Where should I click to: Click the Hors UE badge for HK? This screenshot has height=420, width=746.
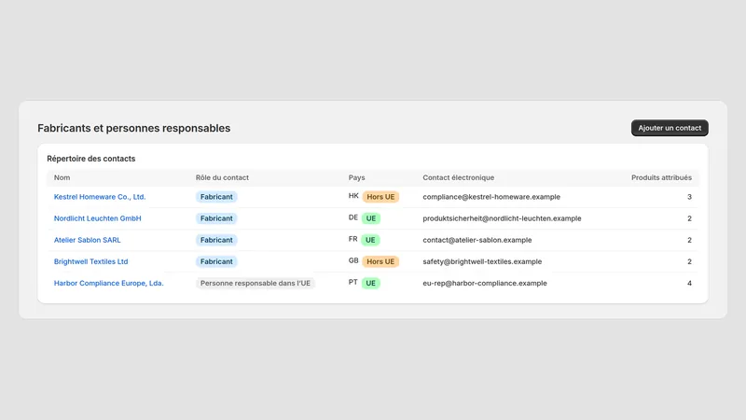380,197
